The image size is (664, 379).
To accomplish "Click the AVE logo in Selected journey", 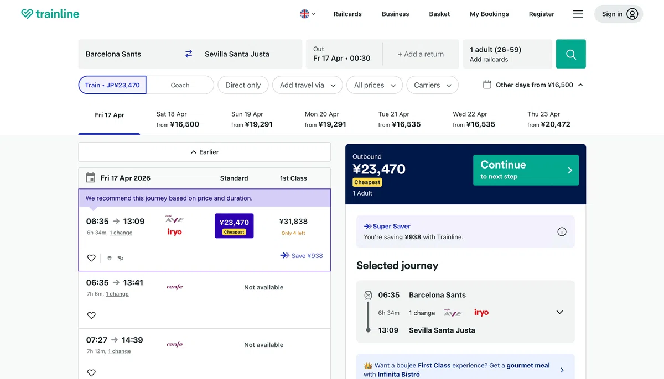I will (453, 313).
